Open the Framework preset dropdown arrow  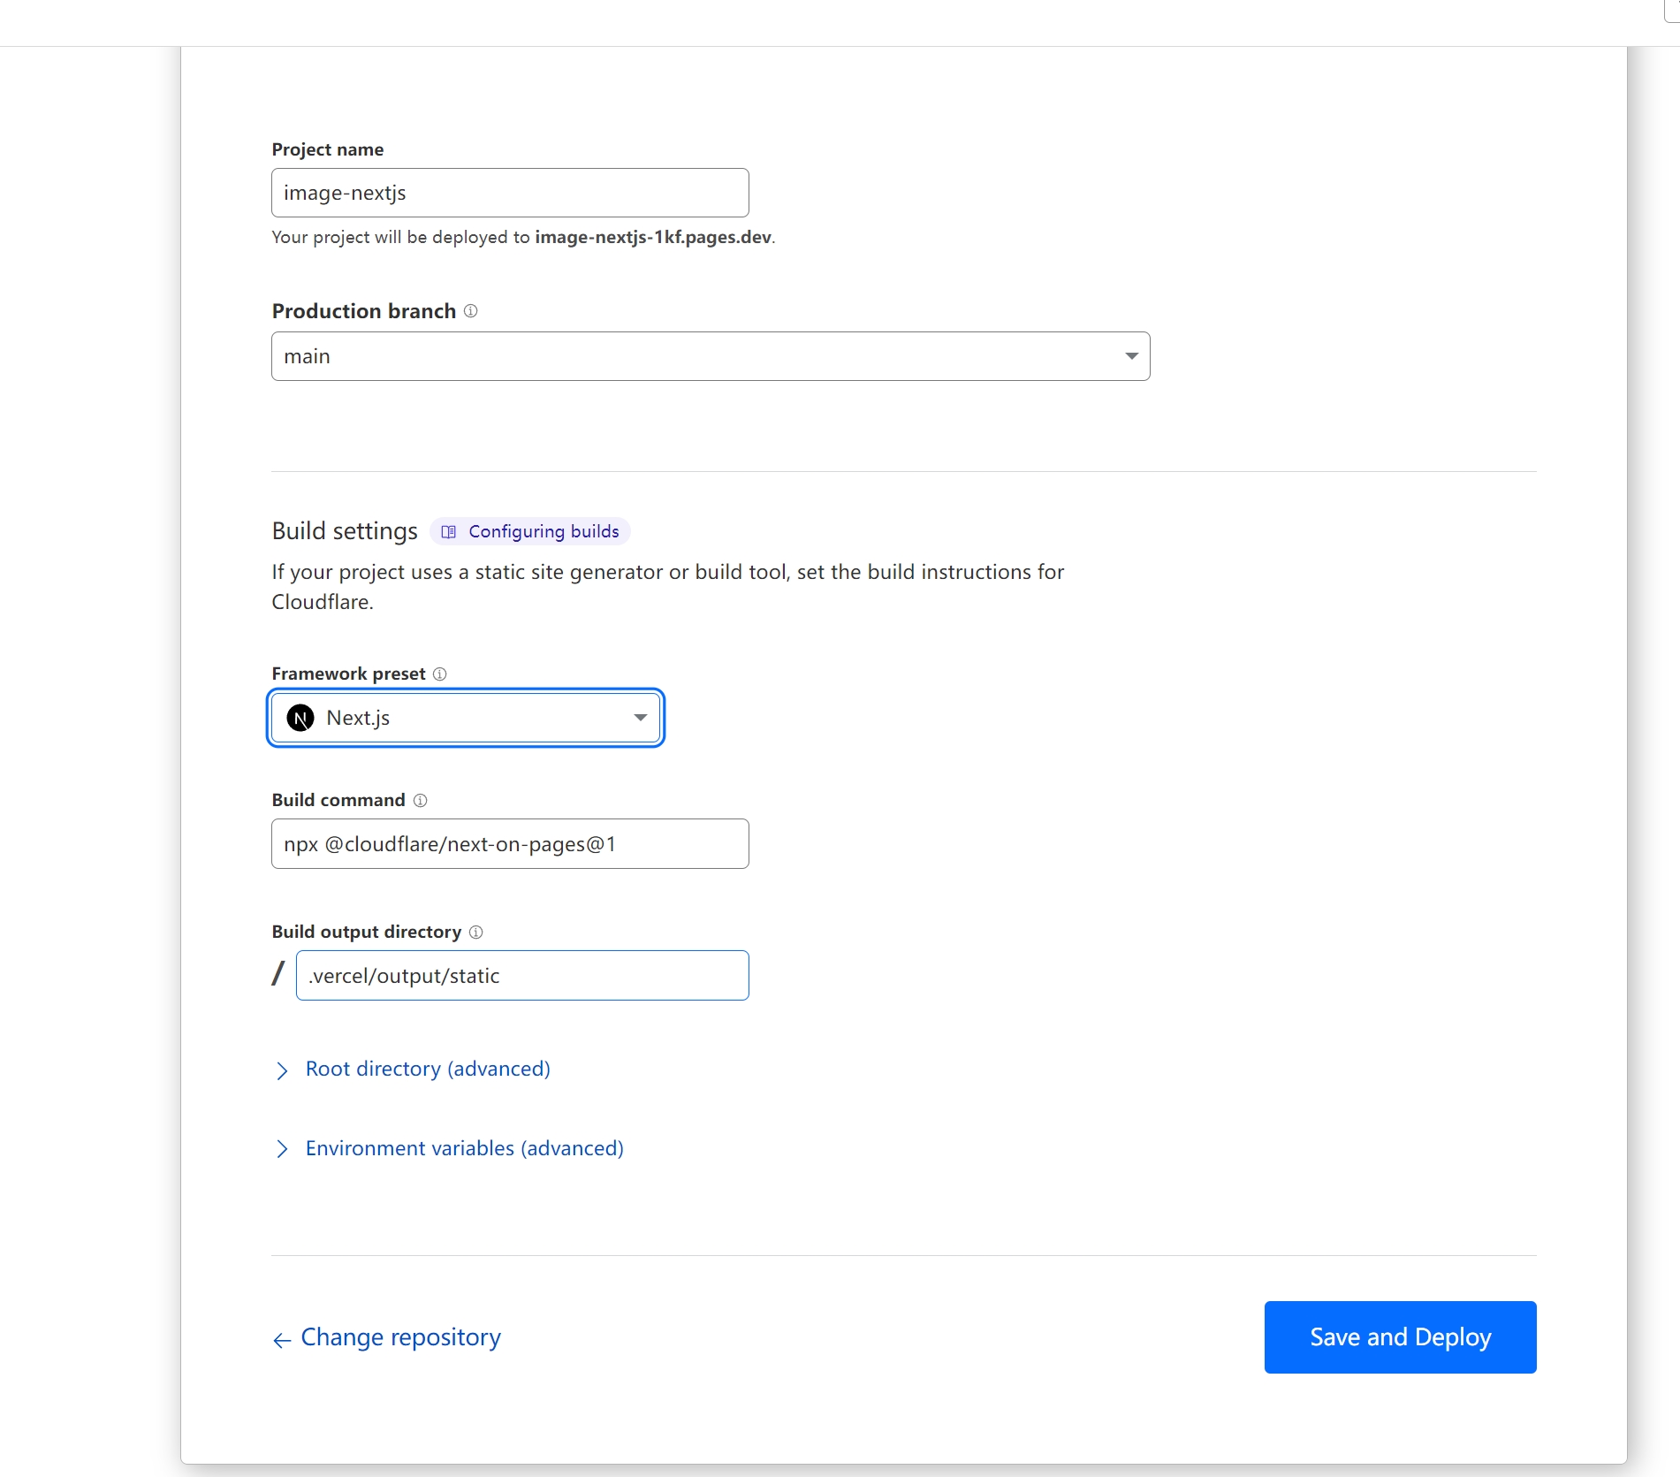click(640, 718)
